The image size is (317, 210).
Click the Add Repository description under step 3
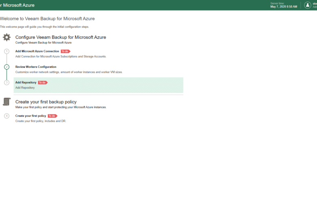click(25, 87)
